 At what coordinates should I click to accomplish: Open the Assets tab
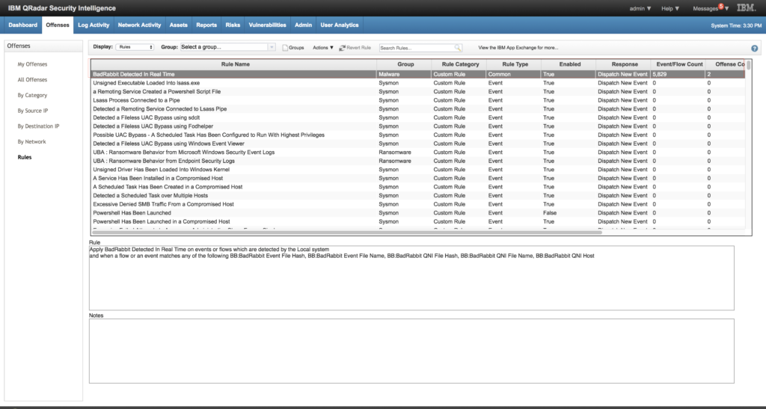tap(178, 25)
